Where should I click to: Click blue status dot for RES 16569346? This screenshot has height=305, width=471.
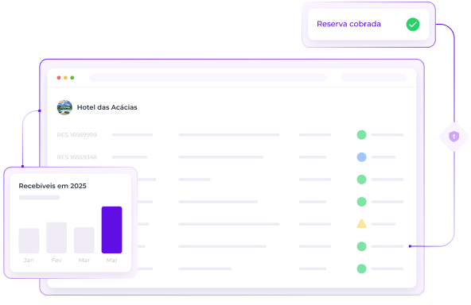(x=361, y=157)
